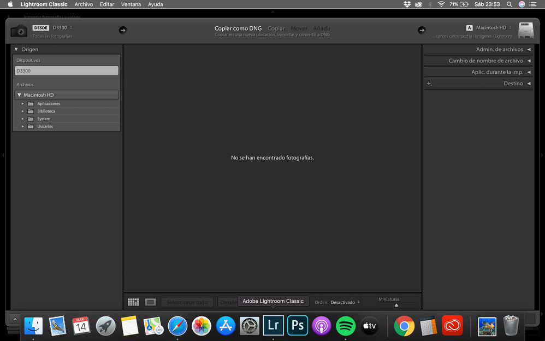This screenshot has width=545, height=341.
Task: Collapse the Macintosh HD tree
Action: click(x=20, y=95)
